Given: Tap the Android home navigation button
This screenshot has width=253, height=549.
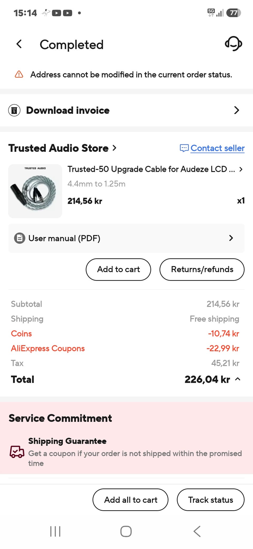Looking at the screenshot, I should coord(126,531).
